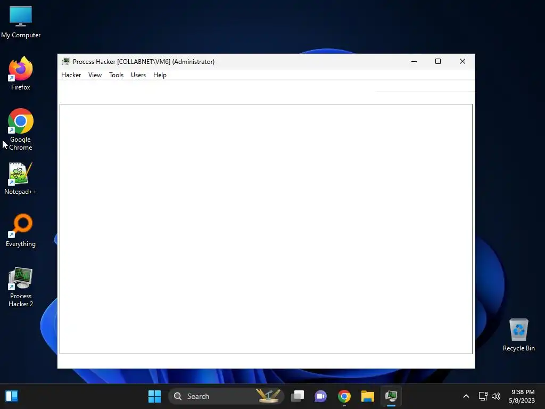
Task: Click the volume speaker icon in the tray
Action: click(x=496, y=396)
